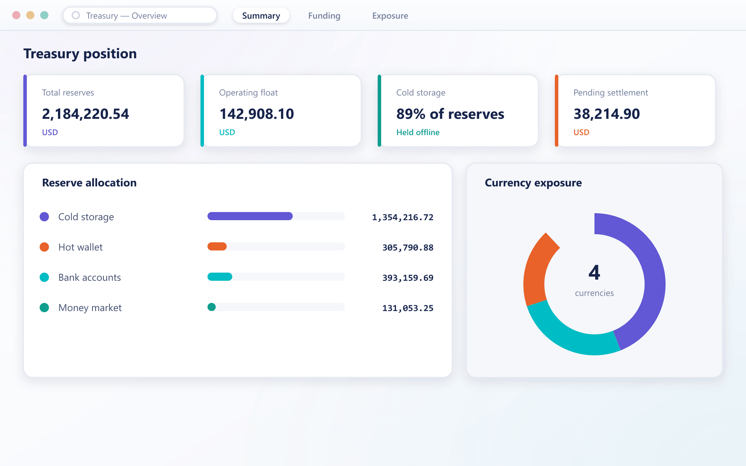The height and width of the screenshot is (466, 746).
Task: Open the Funding tab
Action: pos(324,16)
